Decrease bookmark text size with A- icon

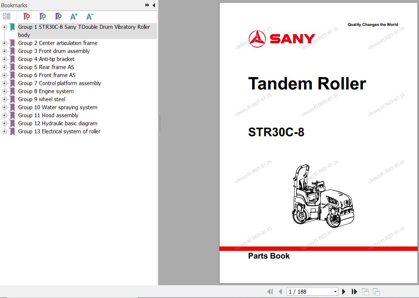(x=90, y=16)
